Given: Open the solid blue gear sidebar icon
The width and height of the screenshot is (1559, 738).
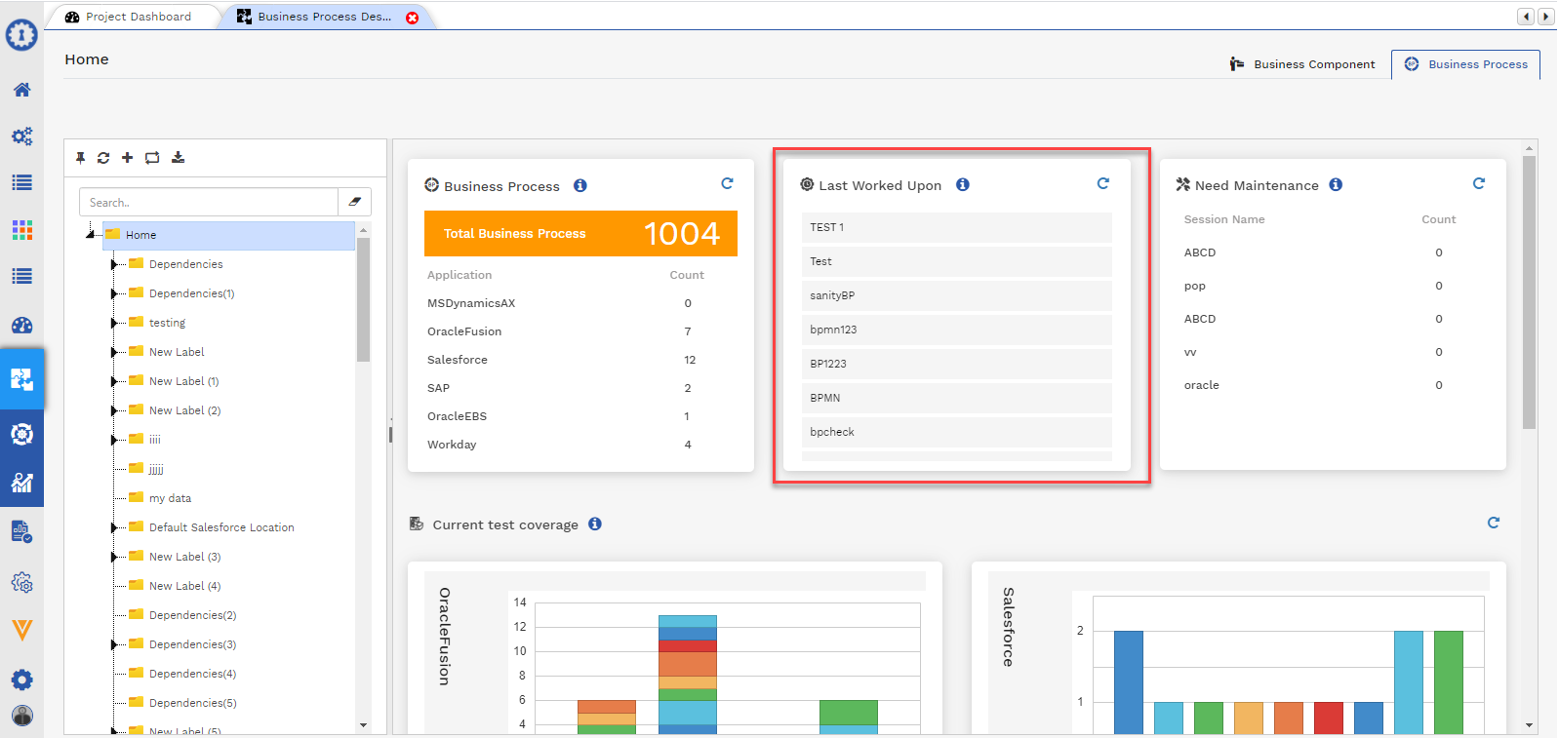Looking at the screenshot, I should coord(21,680).
